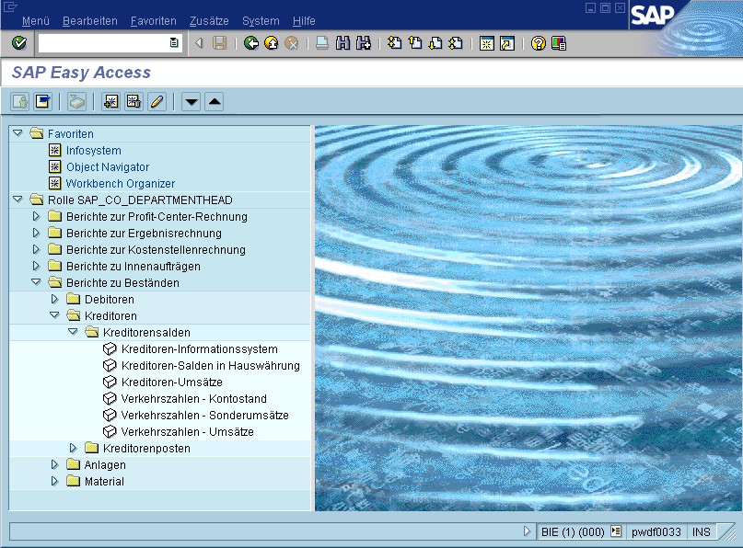
Task: Click the yellow Exit arrow icon
Action: [271, 43]
